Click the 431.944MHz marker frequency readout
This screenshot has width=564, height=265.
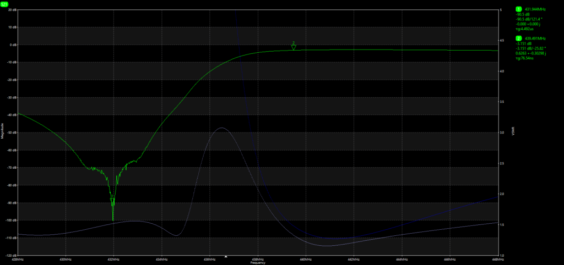(535, 9)
